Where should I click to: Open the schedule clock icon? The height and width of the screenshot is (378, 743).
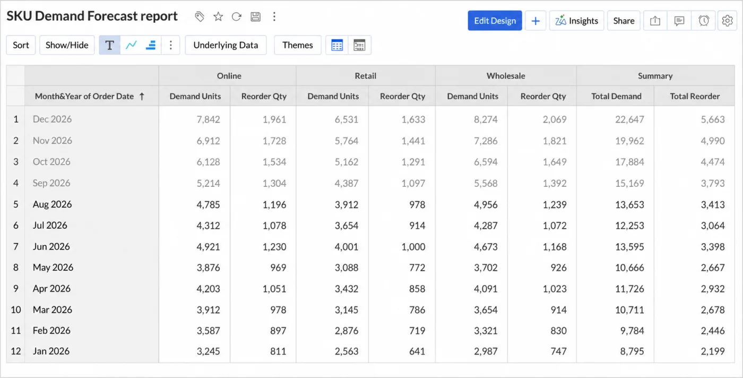click(x=704, y=21)
